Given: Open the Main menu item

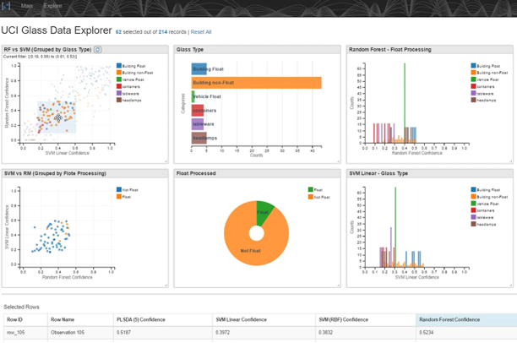Looking at the screenshot, I should [x=27, y=6].
